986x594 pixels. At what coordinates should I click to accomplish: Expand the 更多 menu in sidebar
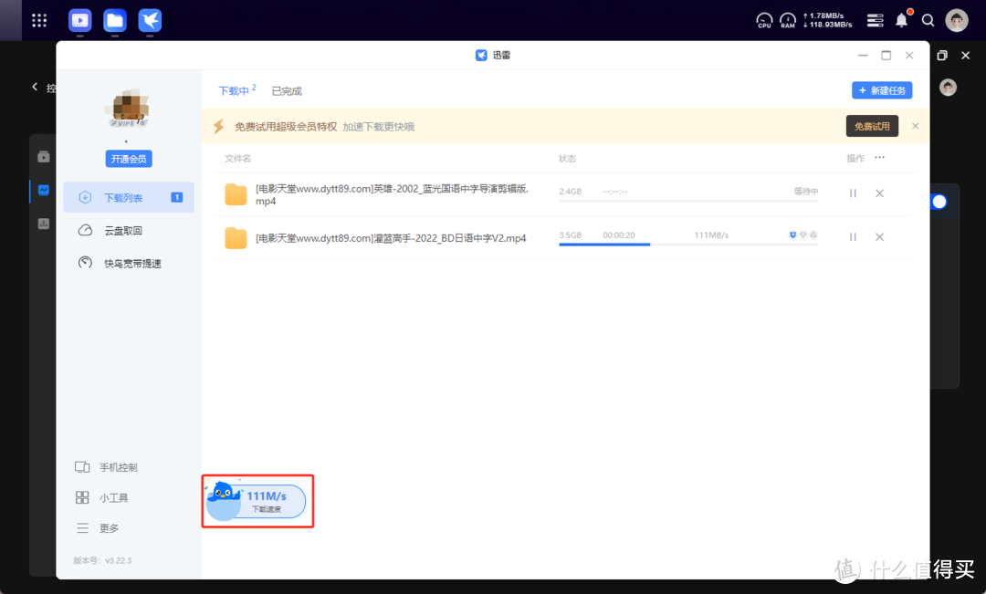109,528
